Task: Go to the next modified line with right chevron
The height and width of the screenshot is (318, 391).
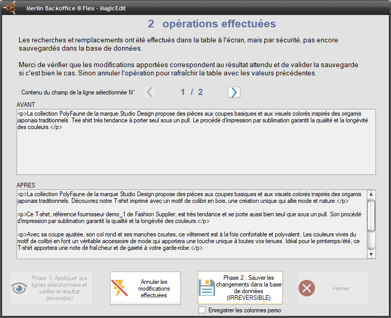Action: click(x=234, y=92)
